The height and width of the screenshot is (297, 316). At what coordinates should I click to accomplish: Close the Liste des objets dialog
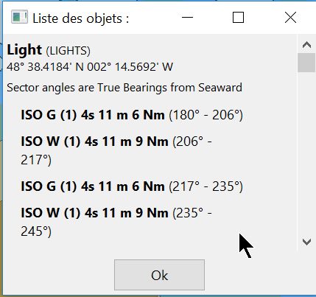(x=290, y=18)
